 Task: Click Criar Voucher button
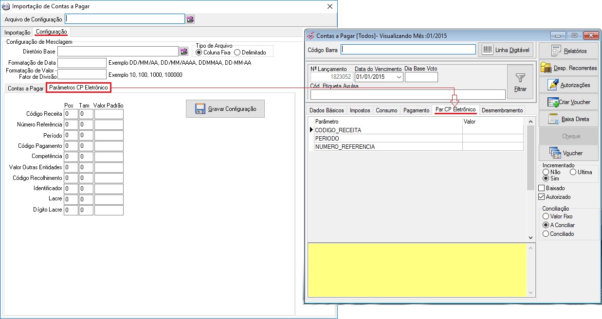[568, 102]
